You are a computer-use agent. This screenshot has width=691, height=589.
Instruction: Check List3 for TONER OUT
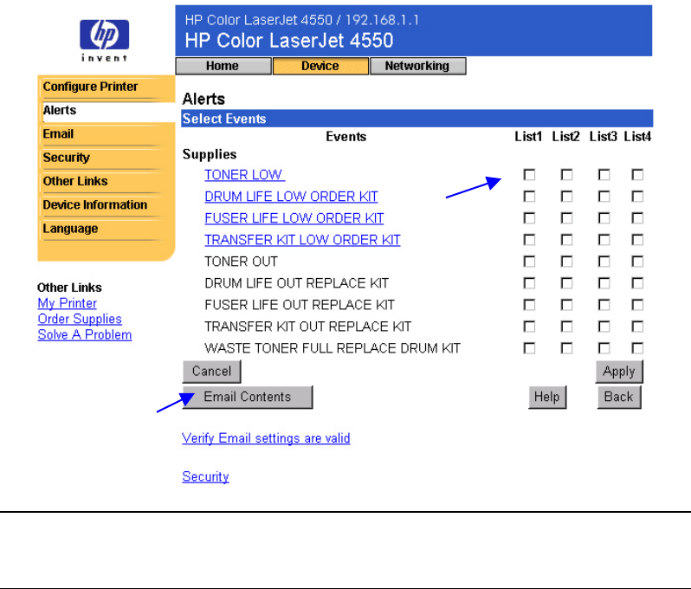[x=604, y=262]
